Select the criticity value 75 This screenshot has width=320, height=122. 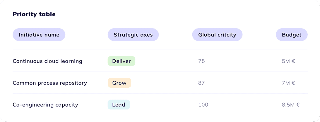[x=201, y=61]
